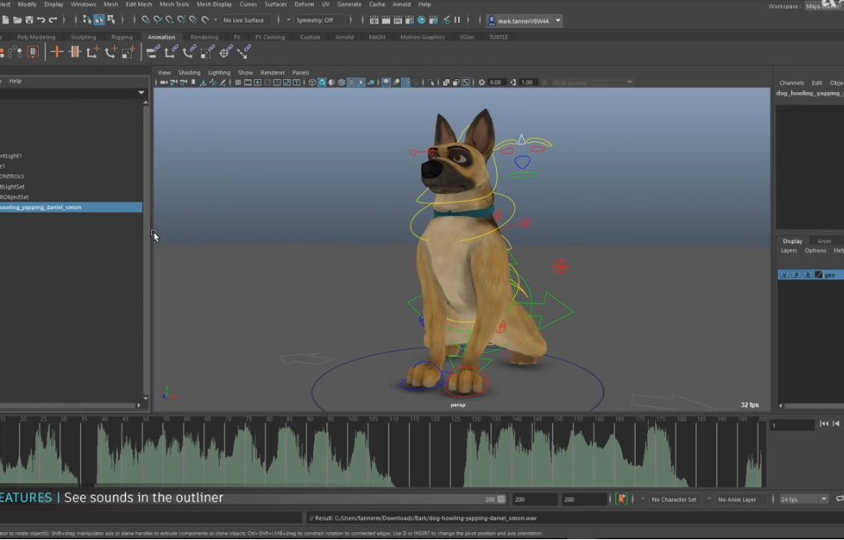Click the Set Key icon on shelf

pos(57,52)
